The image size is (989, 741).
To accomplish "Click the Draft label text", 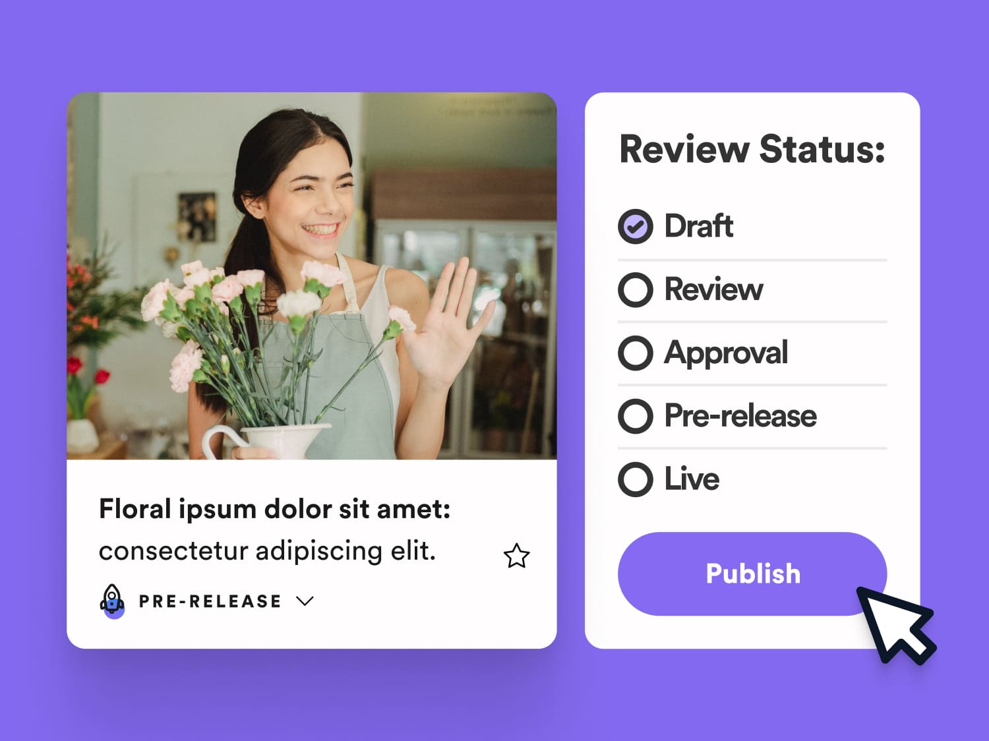I will 698,226.
